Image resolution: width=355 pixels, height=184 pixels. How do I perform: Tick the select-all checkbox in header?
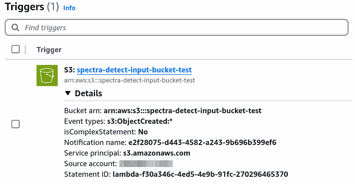(x=16, y=49)
